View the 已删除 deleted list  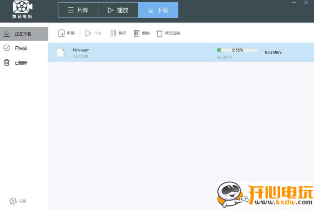(x=24, y=63)
